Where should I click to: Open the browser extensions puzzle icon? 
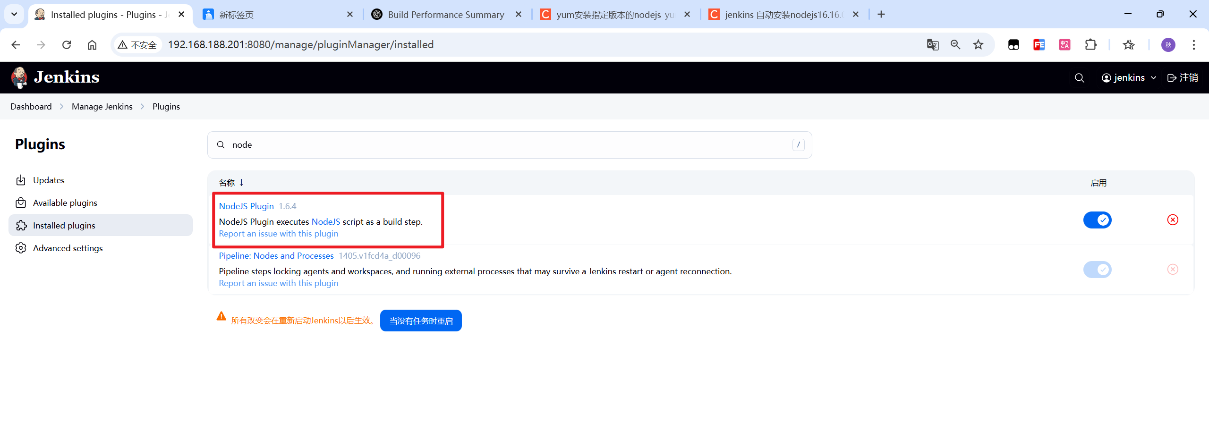click(1090, 45)
